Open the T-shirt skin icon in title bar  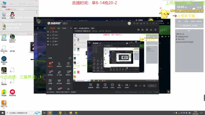point(144,24)
